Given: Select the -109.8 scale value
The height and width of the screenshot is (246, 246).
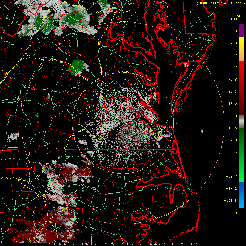Looking at the screenshot, I should click(230, 201).
